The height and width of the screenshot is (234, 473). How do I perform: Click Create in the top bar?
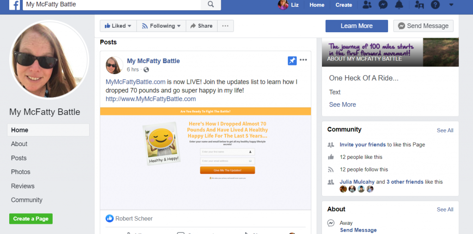tap(344, 5)
